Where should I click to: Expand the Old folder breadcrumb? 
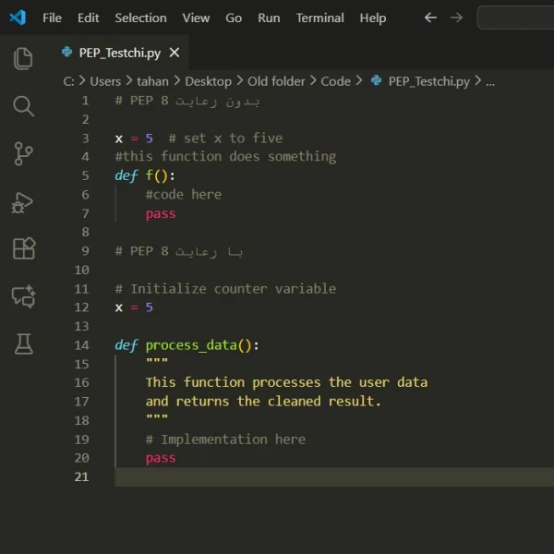coord(276,81)
